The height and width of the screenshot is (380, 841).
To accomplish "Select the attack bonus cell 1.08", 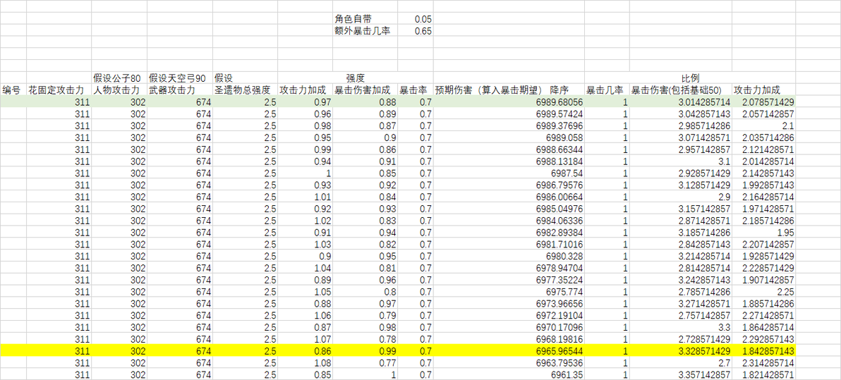I will coord(305,362).
